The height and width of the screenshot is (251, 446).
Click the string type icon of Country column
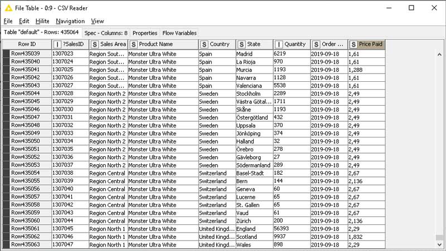coord(204,45)
